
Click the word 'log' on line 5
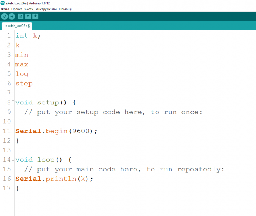point(22,74)
